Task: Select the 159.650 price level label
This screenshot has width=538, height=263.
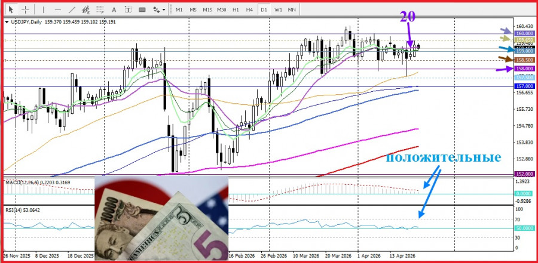Action: (x=525, y=40)
